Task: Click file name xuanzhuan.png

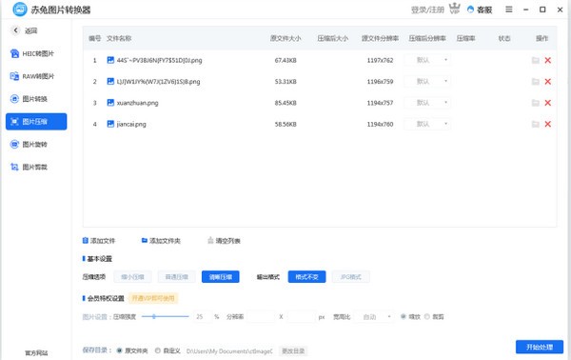Action: (137, 103)
